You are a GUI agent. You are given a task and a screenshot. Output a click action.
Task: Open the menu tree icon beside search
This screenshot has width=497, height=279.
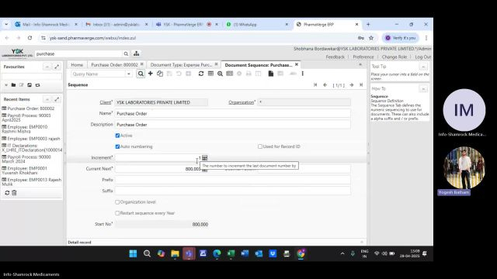click(137, 53)
